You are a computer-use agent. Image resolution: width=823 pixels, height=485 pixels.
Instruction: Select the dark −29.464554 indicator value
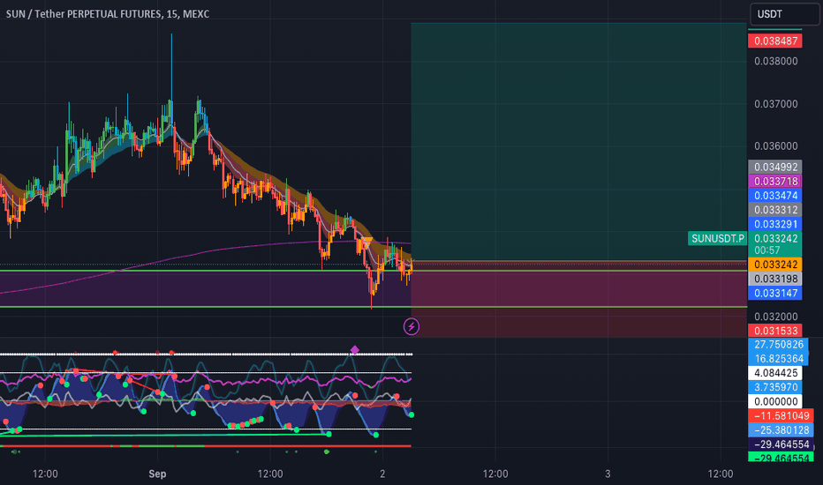pos(781,444)
